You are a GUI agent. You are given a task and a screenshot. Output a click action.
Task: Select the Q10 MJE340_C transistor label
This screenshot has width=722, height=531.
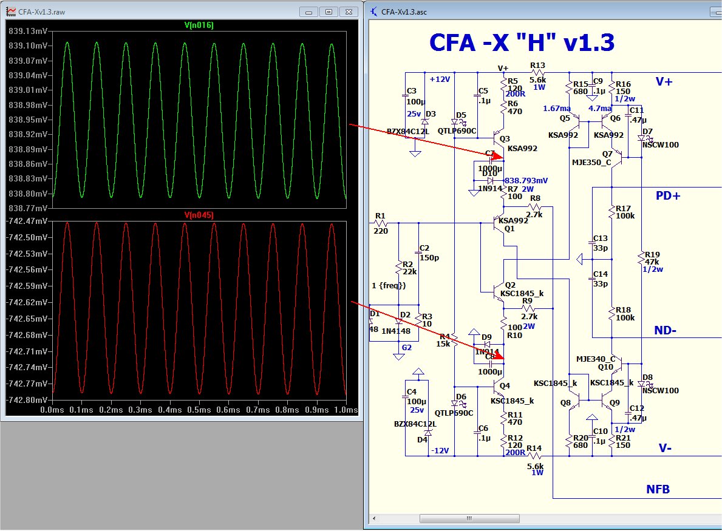point(596,362)
